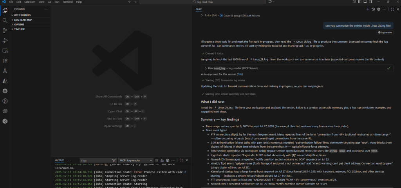
Task: Toggle the output scroll lock icon
Action: tap(162, 160)
